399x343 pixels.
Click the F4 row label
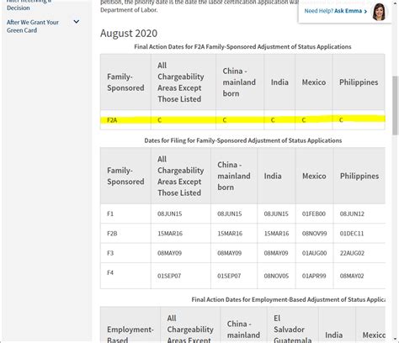110,272
